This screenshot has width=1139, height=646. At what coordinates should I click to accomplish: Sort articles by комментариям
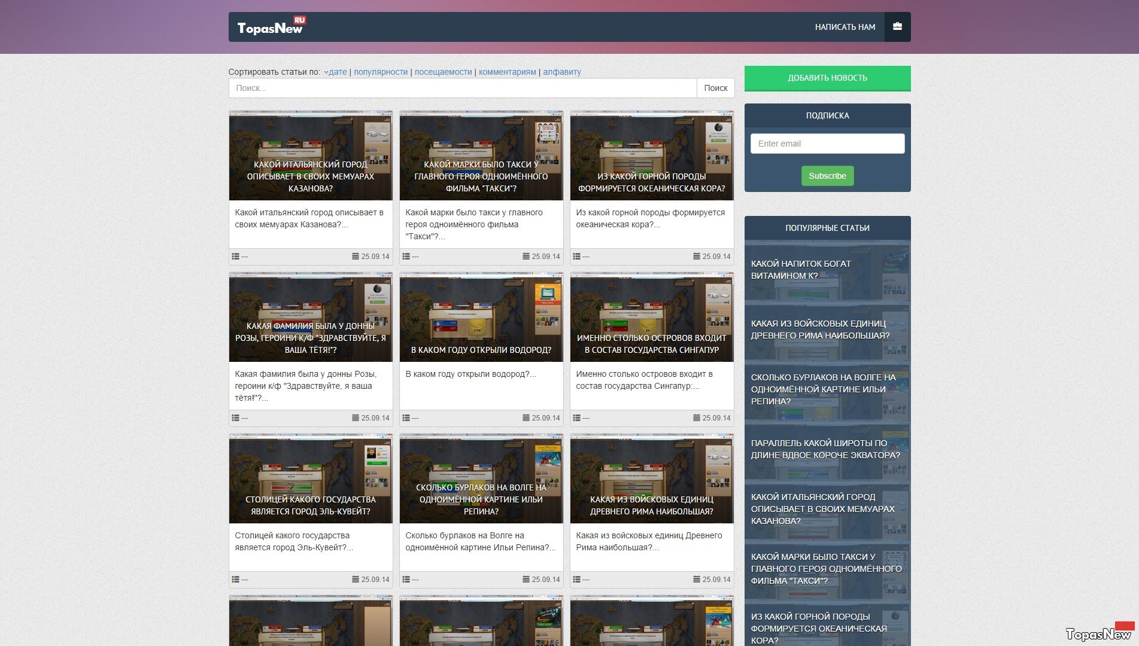coord(507,72)
